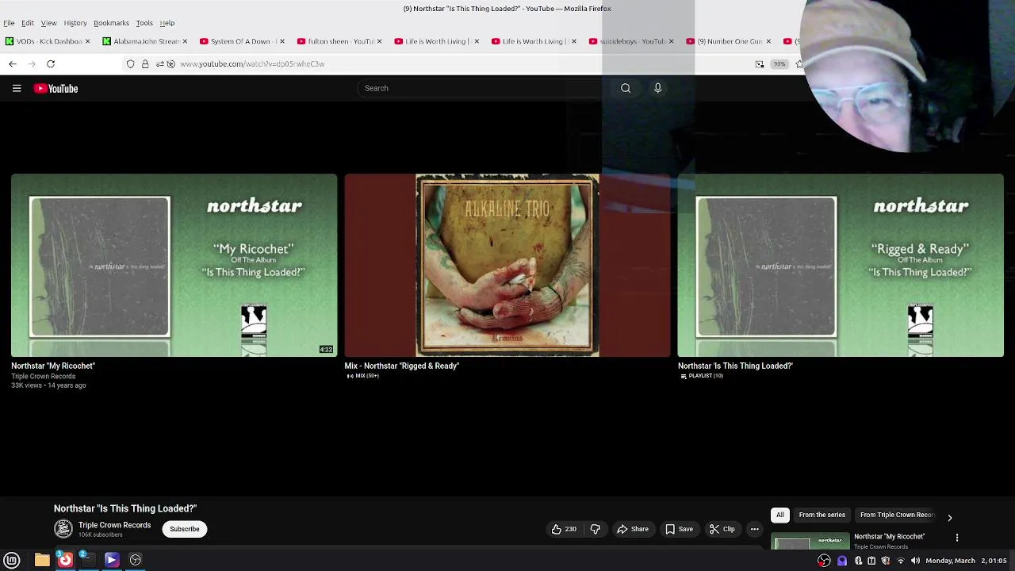Open the Help menu

click(x=167, y=23)
